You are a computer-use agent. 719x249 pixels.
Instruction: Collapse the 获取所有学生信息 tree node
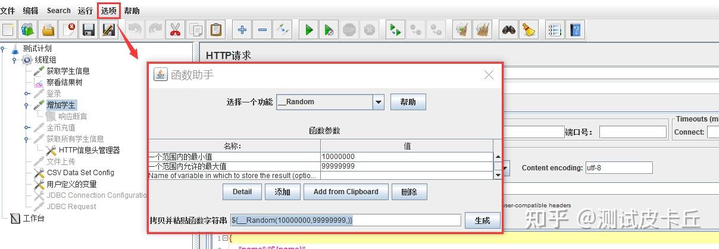tap(27, 139)
